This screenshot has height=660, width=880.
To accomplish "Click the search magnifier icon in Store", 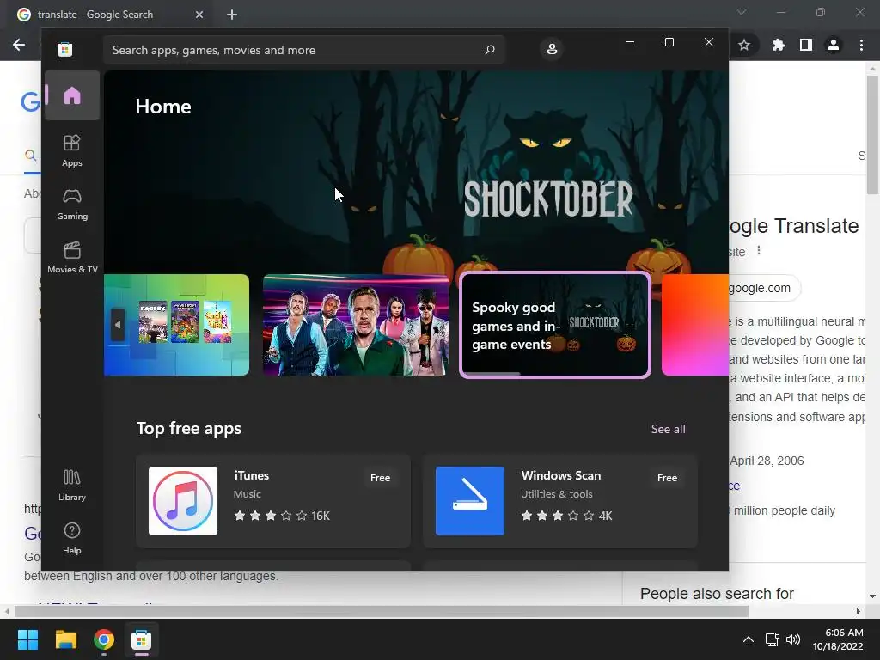I will (x=489, y=50).
